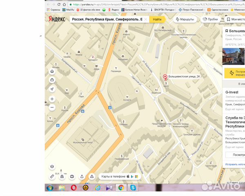
Task: Open the browser home page button
Action: click(x=65, y=4)
